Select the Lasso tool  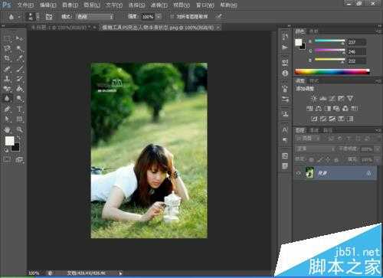tap(7, 48)
